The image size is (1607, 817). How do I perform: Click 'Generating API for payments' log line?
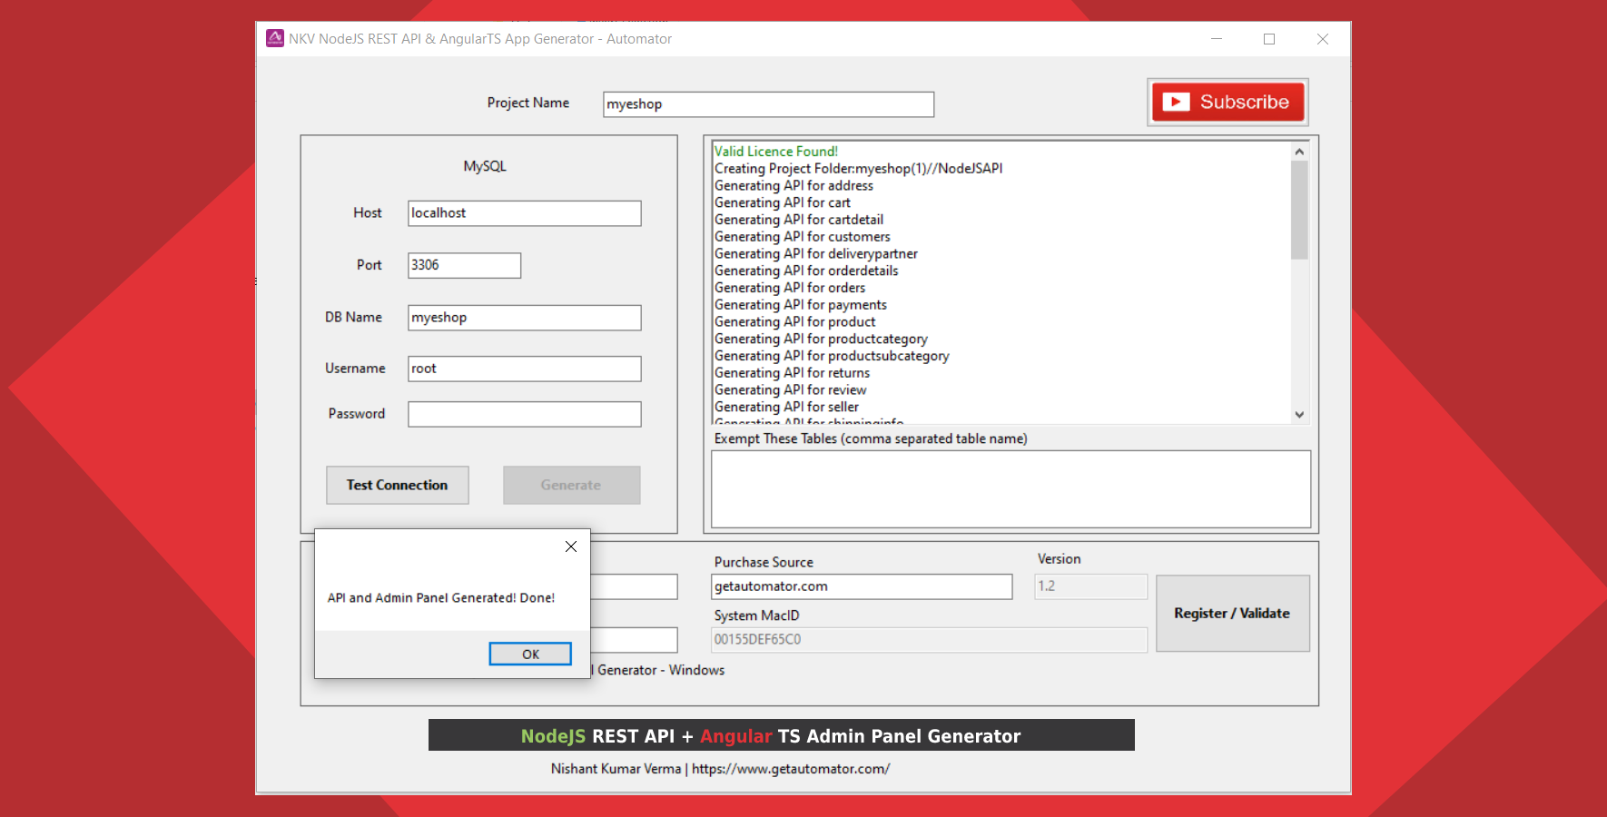(x=801, y=305)
